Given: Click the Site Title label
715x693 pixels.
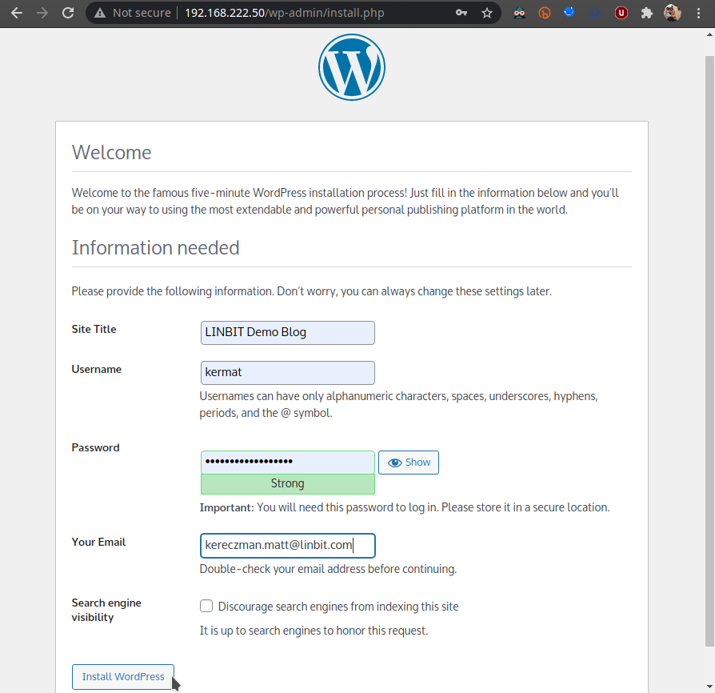Looking at the screenshot, I should (x=94, y=329).
